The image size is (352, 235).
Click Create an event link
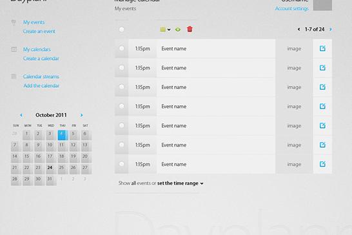[39, 31]
